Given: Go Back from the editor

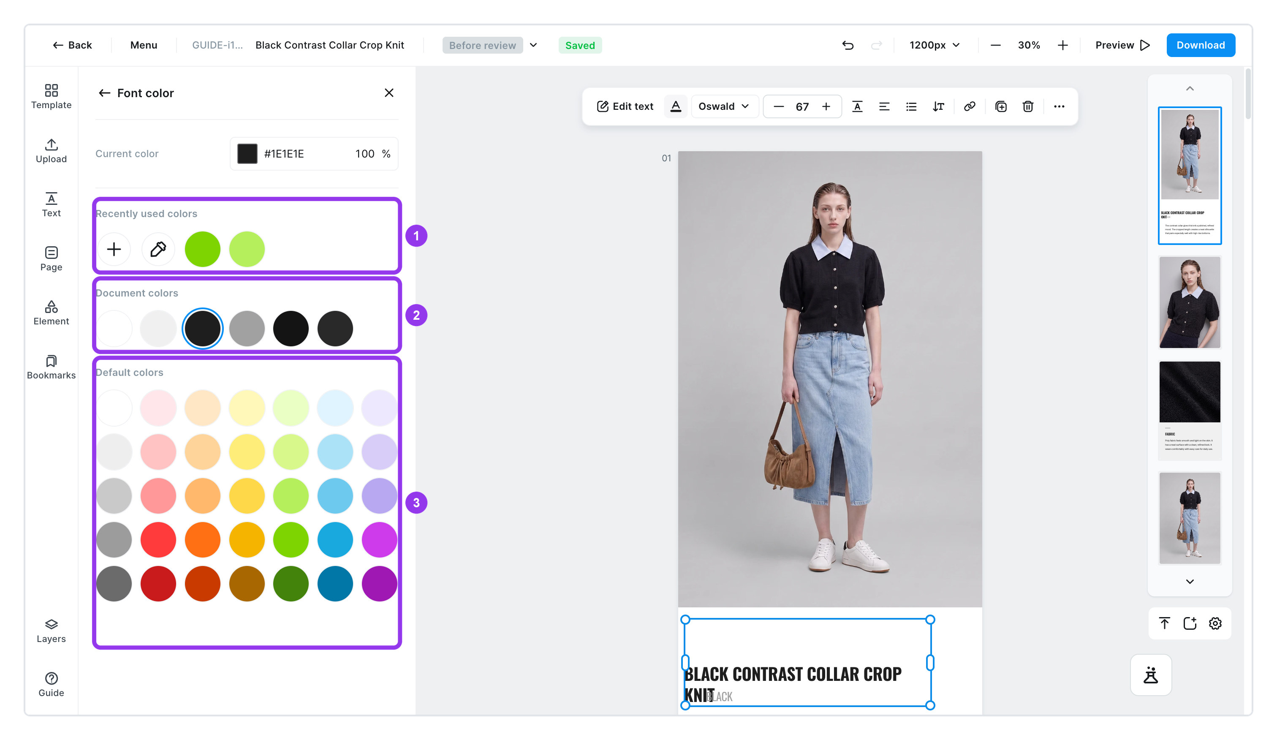Looking at the screenshot, I should 72,45.
